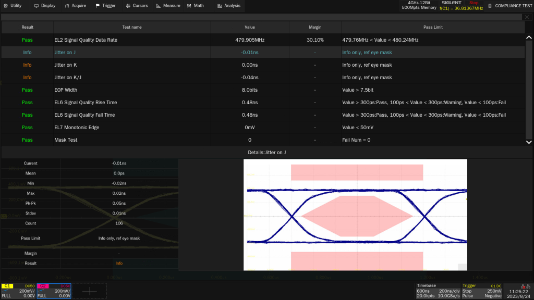Click the Analysis menu icon
This screenshot has width=534, height=300.
(x=220, y=6)
